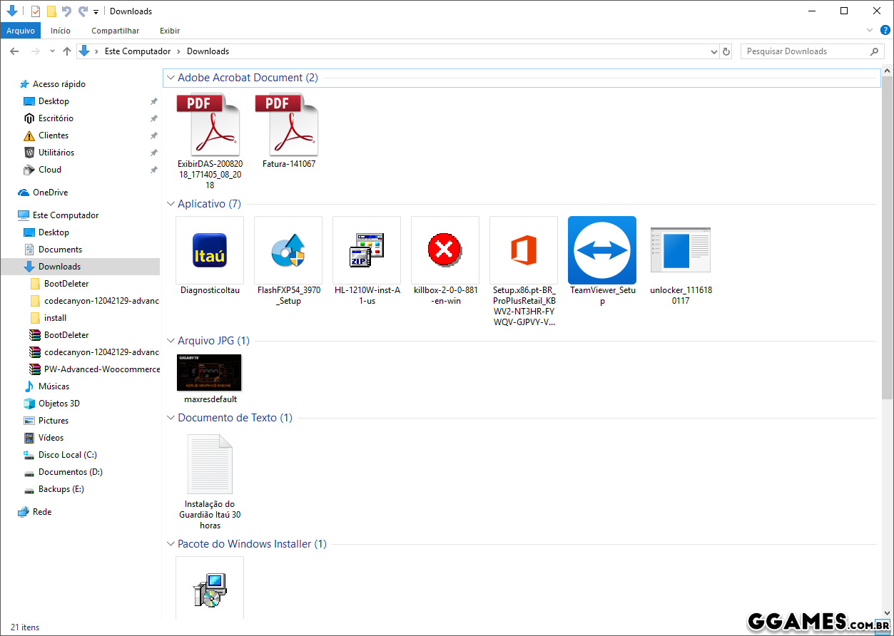Viewport: 894px width, 636px height.
Task: Select the maxresdefault JPG thumbnail
Action: click(209, 372)
